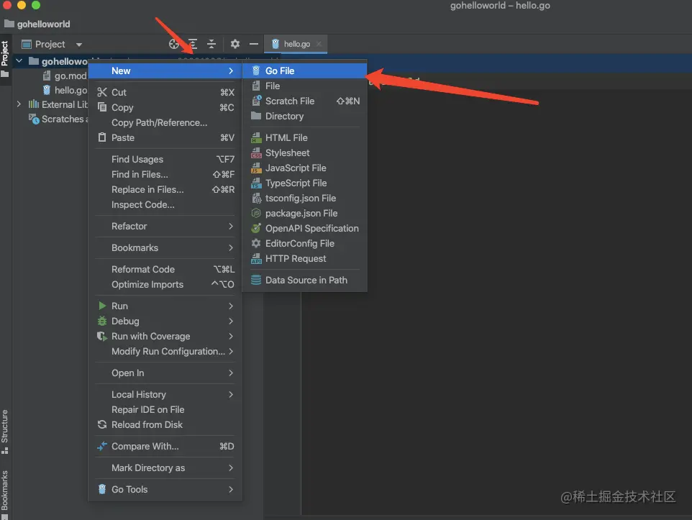Viewport: 692px width, 520px height.
Task: Select Data Source in Path
Action: pyautogui.click(x=305, y=280)
